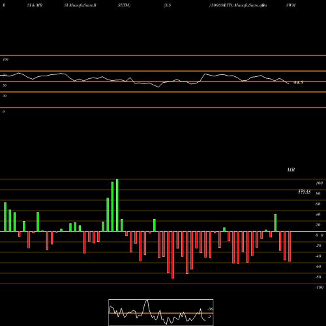Click the 'SI MunafaSutraR' header text
The height and width of the screenshot is (326, 326).
80,5
